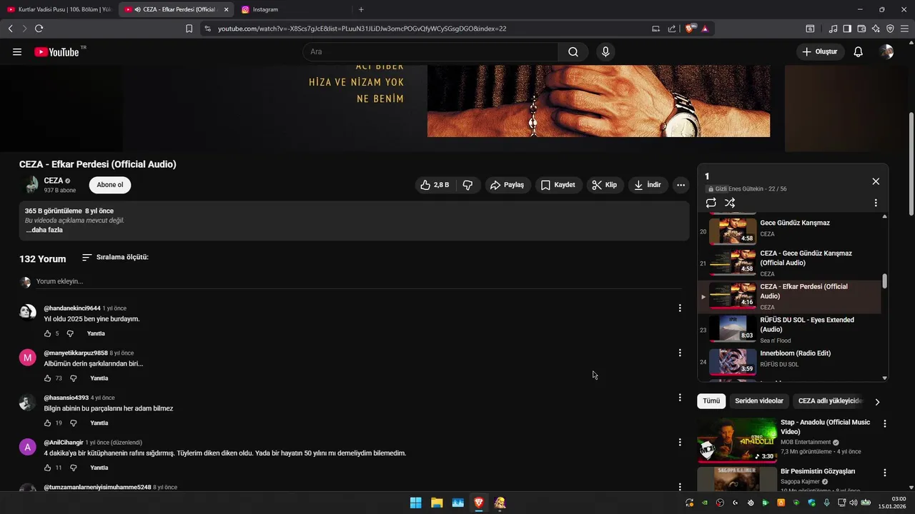Image resolution: width=915 pixels, height=514 pixels.
Task: Click the page vertical scrollbar
Action: (911, 164)
